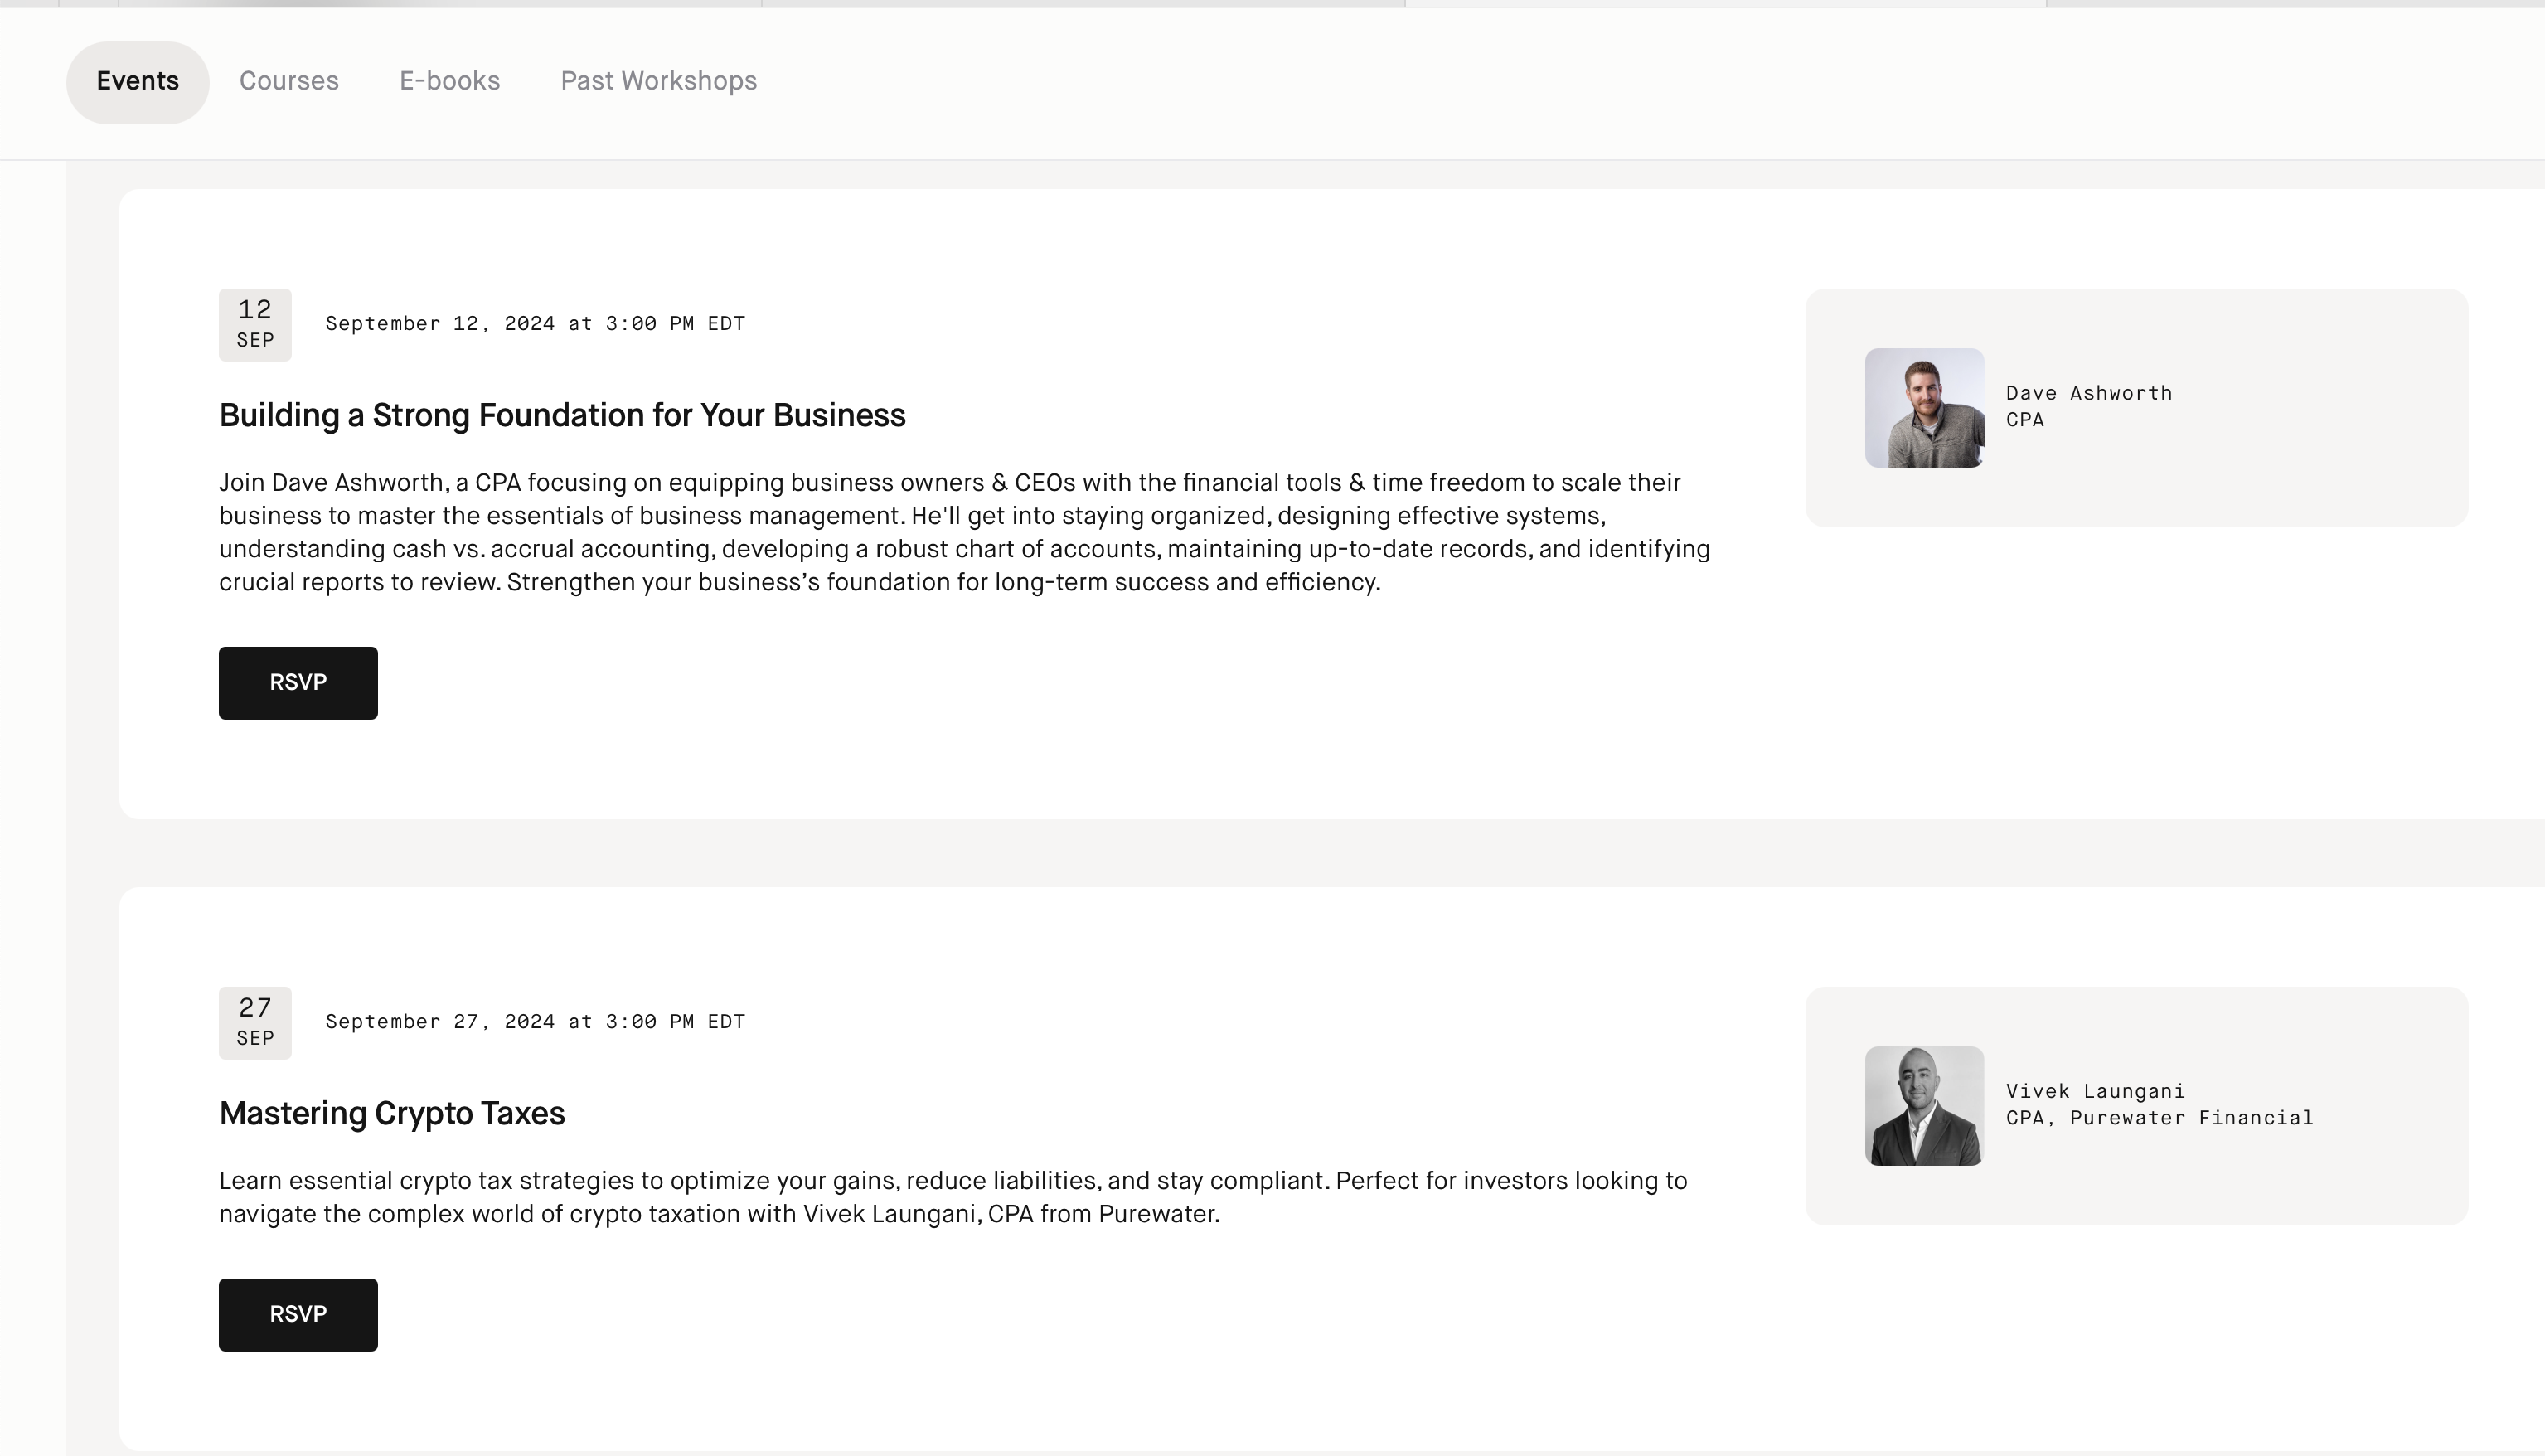Go to the Past Workshops tab
The width and height of the screenshot is (2545, 1456).
[657, 81]
